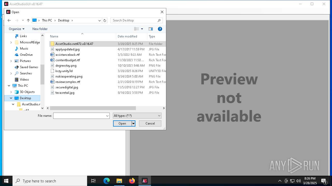332x186 pixels.
Task: Select Saved Games in navigation pane
Action: pyautogui.click(x=29, y=67)
